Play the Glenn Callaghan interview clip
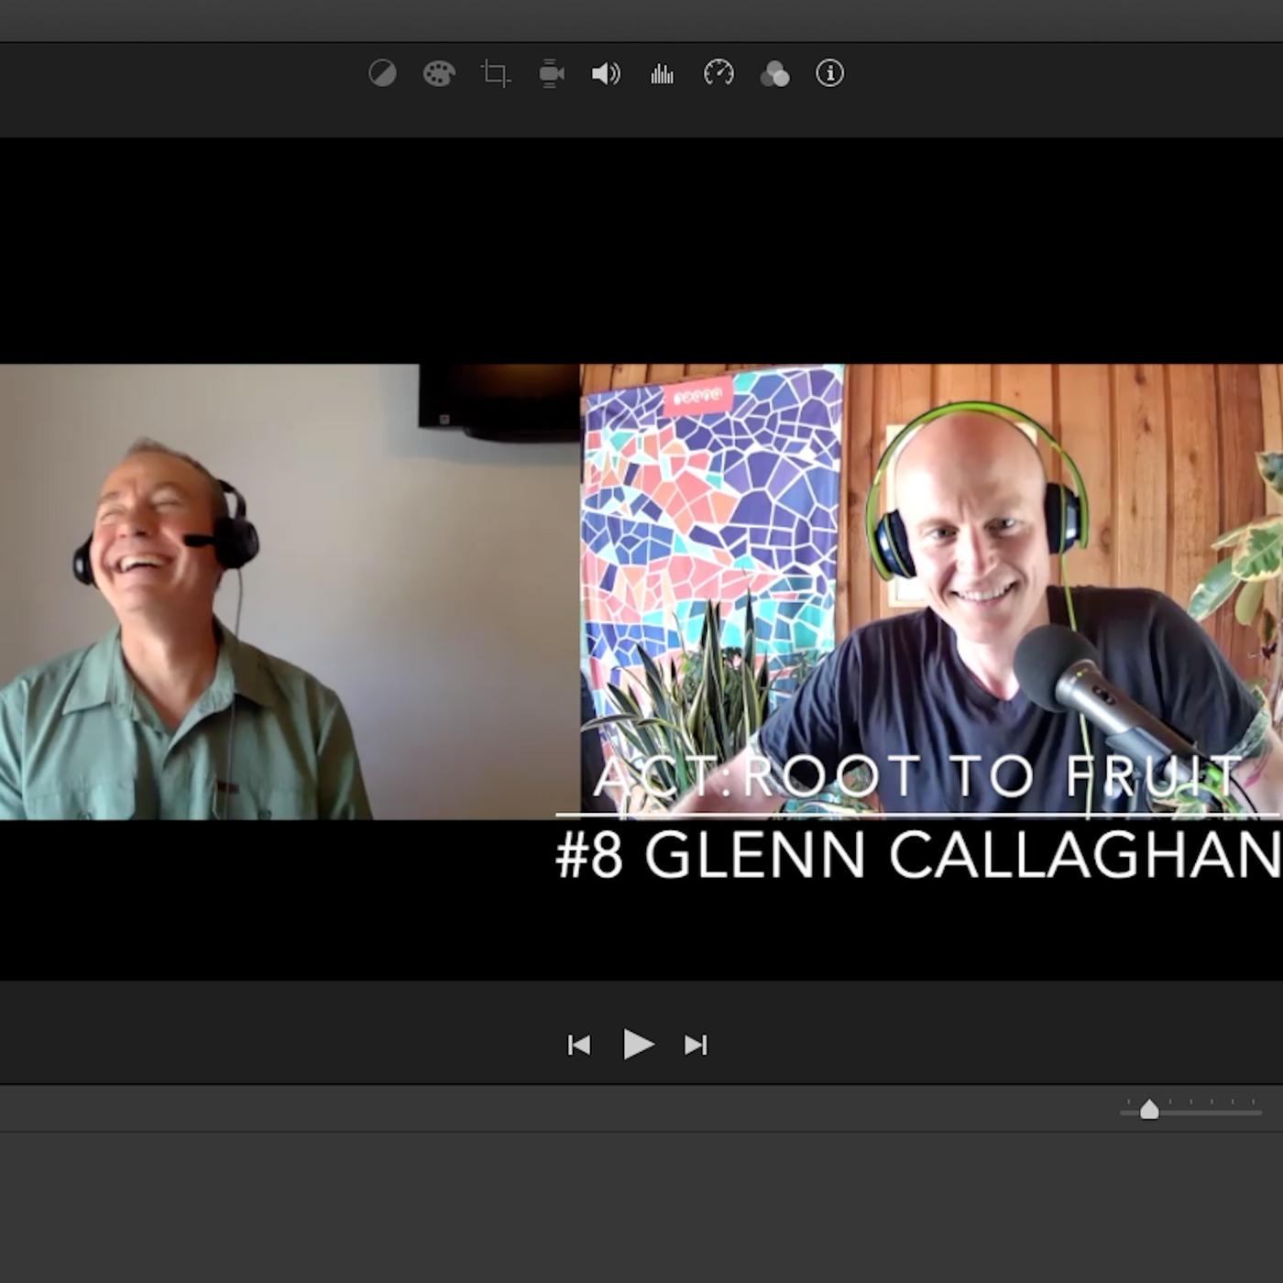Screen dimensions: 1283x1283 point(639,1045)
